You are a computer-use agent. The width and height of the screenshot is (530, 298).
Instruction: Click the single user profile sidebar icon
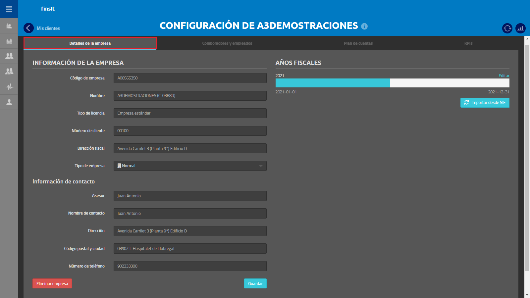point(9,102)
